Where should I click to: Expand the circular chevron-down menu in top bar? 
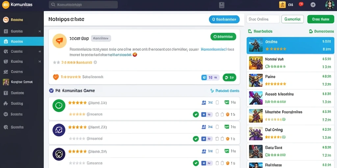click(313, 5)
